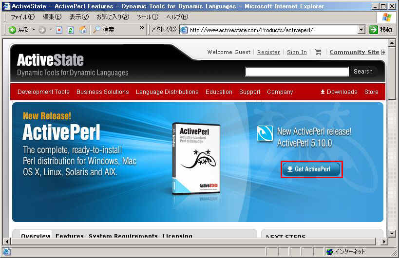This screenshot has height=258, width=399.
Task: Select the System Requirements tab
Action: point(123,236)
